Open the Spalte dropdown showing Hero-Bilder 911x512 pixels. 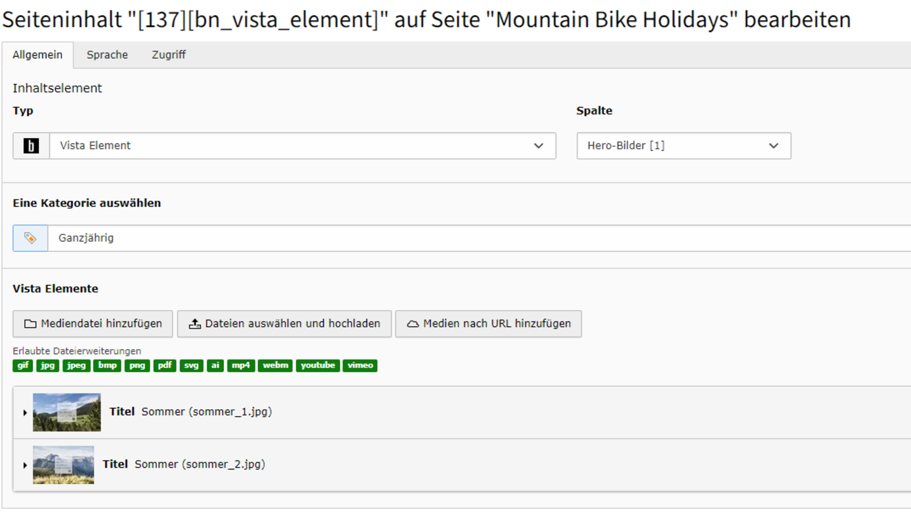[x=683, y=146]
